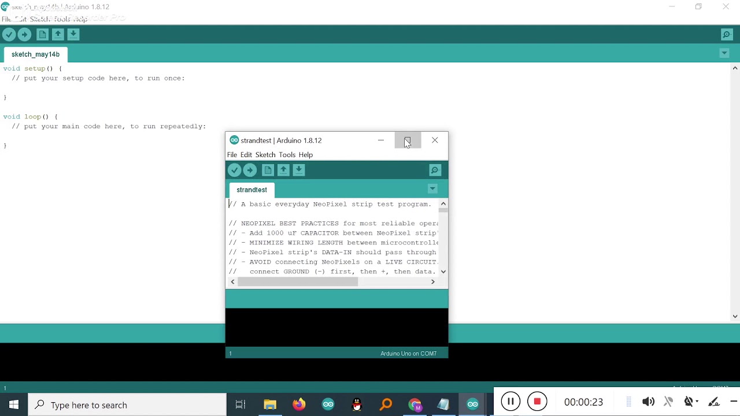The height and width of the screenshot is (416, 740).
Task: Click 'Add 1000 uF CAPACITOR' comment line
Action: 333,233
